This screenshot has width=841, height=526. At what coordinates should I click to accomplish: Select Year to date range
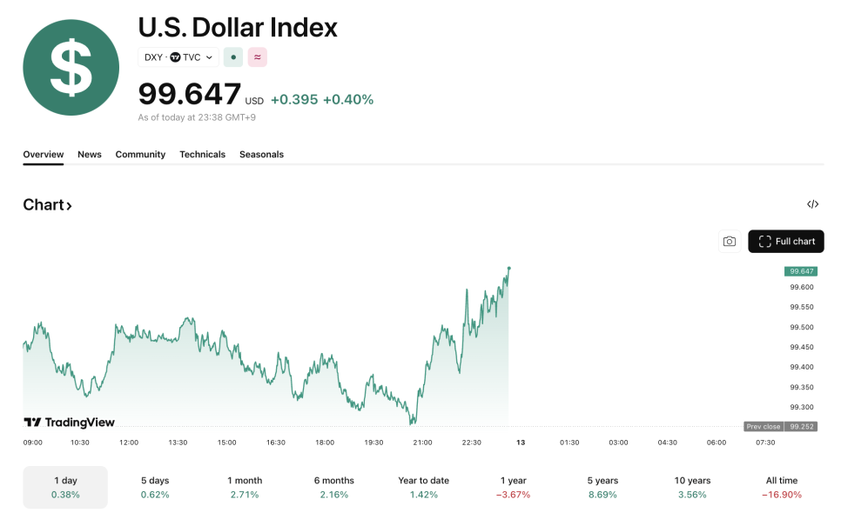[x=424, y=487]
